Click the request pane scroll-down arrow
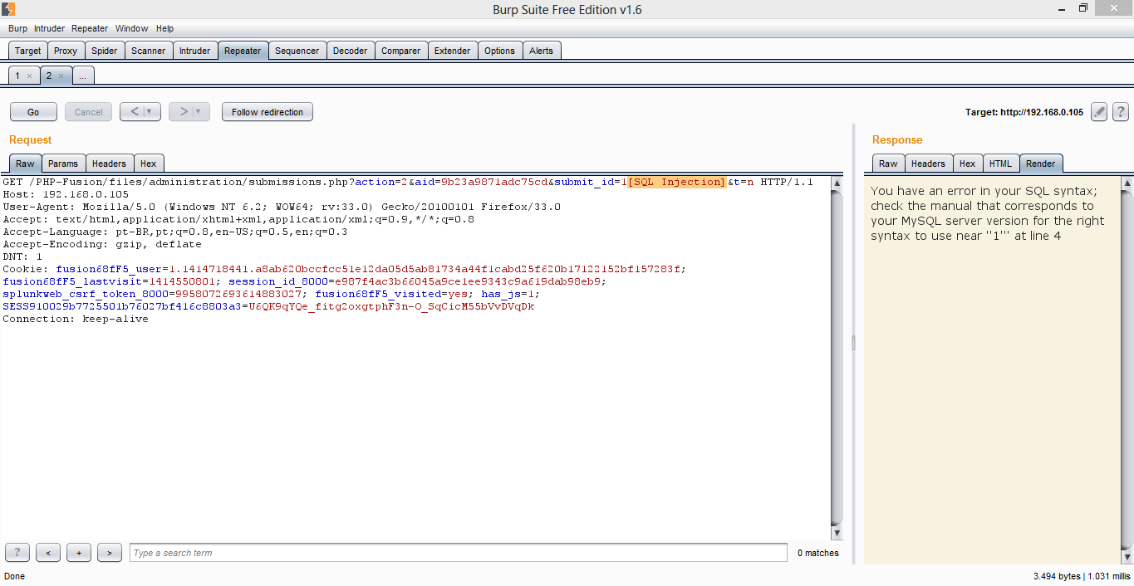The height and width of the screenshot is (586, 1134). 837,534
